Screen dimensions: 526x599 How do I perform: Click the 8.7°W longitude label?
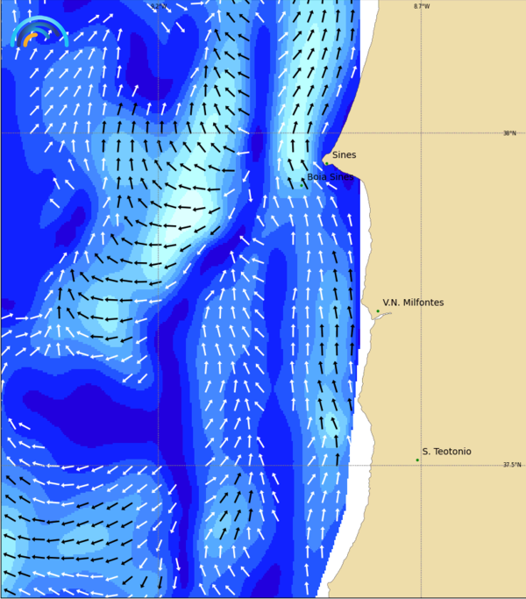pos(422,6)
